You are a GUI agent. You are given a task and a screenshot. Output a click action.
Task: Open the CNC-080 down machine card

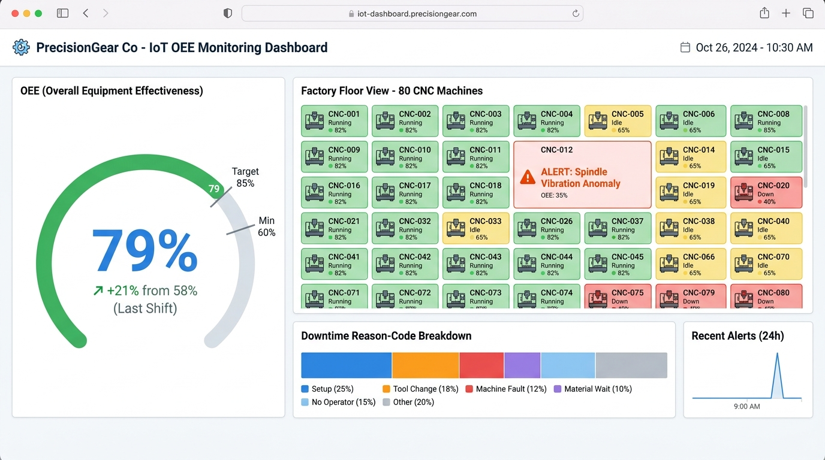pos(766,296)
